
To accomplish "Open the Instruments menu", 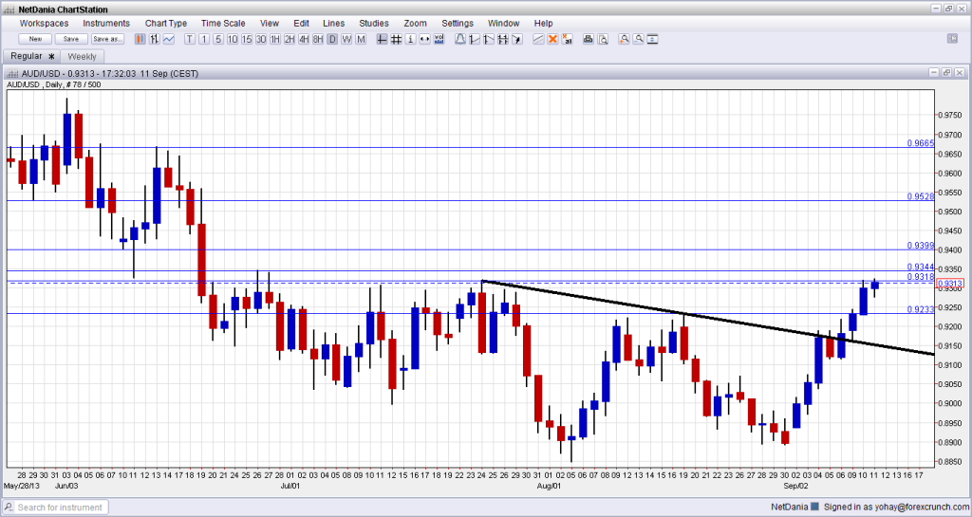I will [x=106, y=23].
